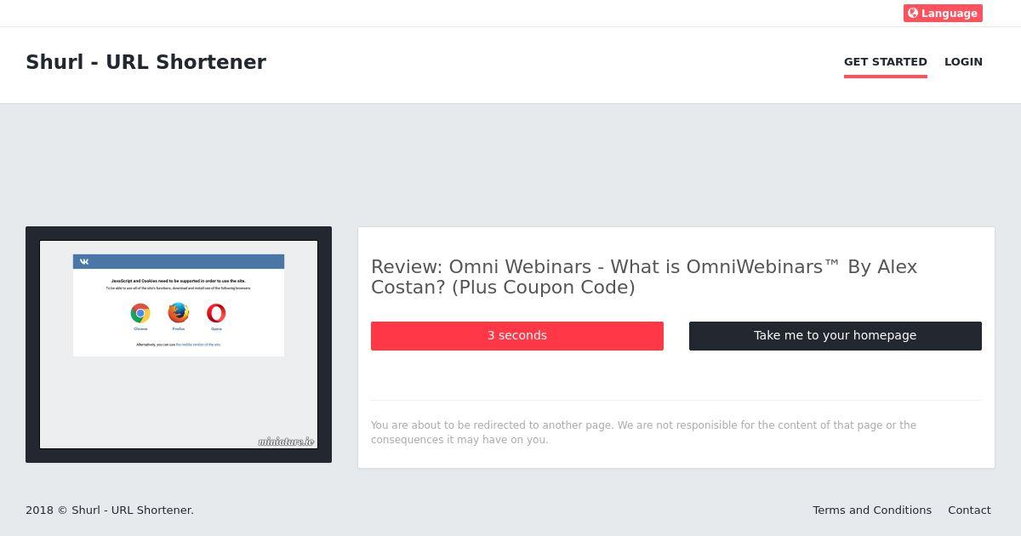Image resolution: width=1021 pixels, height=536 pixels.
Task: Click the globe icon in Language button
Action: point(913,13)
